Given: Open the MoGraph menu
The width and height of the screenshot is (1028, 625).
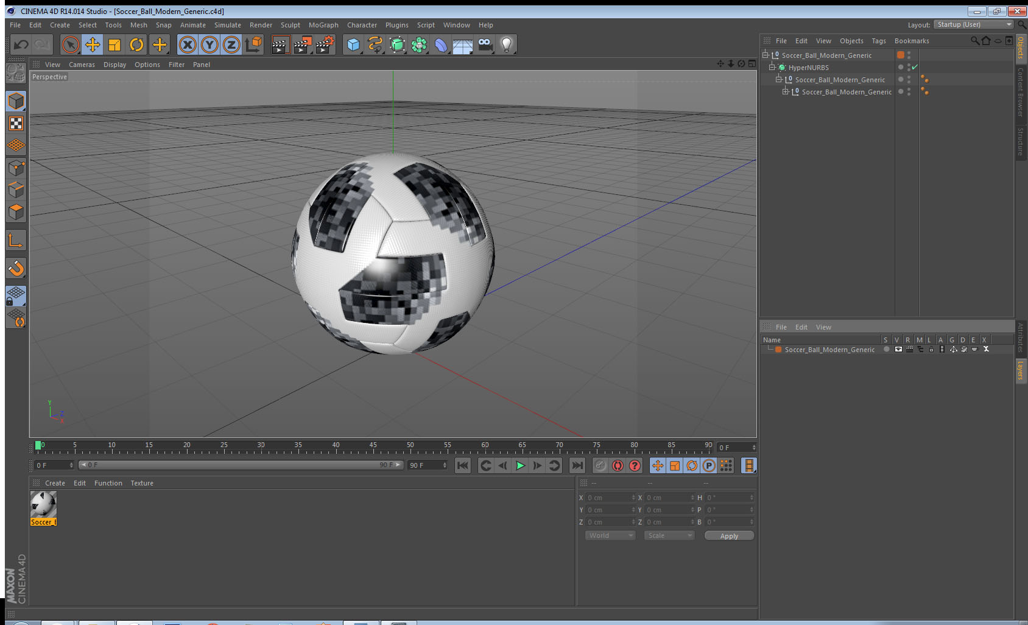Looking at the screenshot, I should click(323, 25).
